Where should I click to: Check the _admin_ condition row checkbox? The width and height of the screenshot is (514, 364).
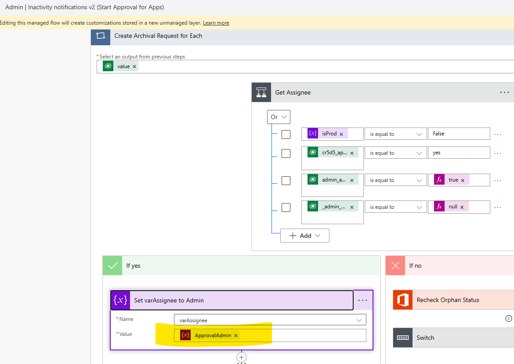coord(286,207)
